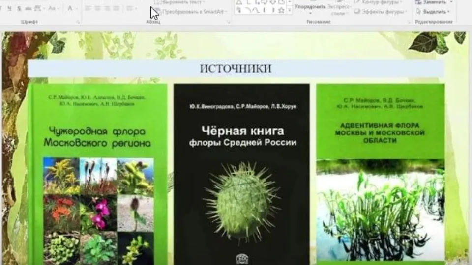Click the АДВЕНТИВНАЯ ФЛОРА МОСКВЫ title text
Image resolution: width=472 pixels, height=265 pixels.
pyautogui.click(x=380, y=132)
